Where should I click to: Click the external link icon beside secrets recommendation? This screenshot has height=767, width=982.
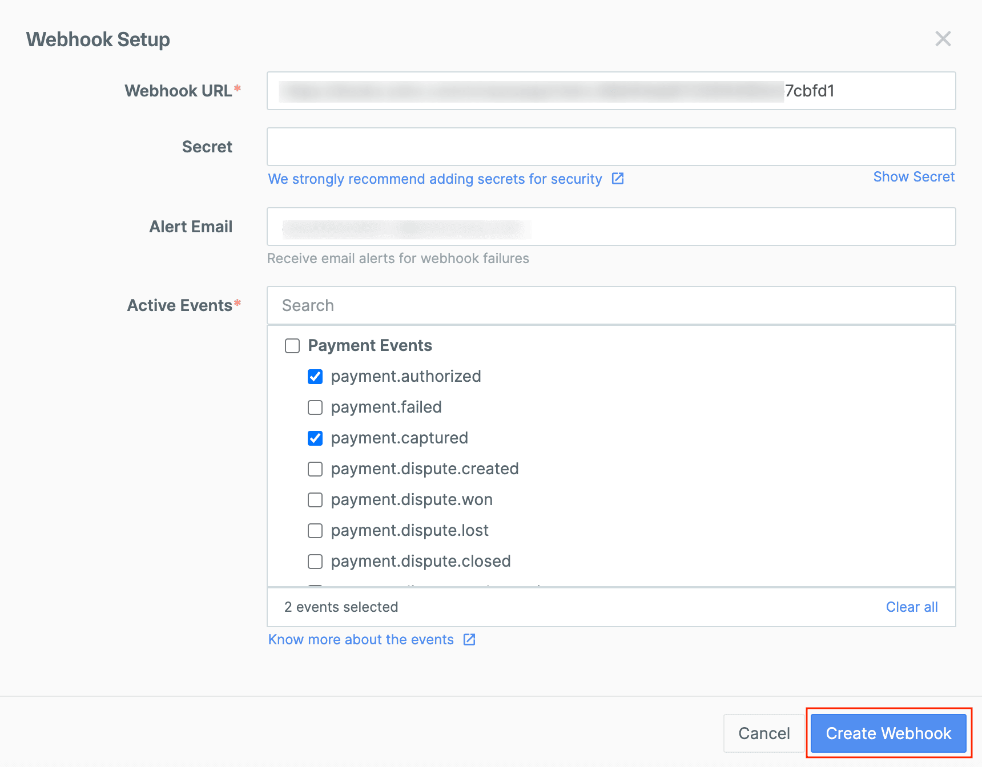pyautogui.click(x=618, y=179)
